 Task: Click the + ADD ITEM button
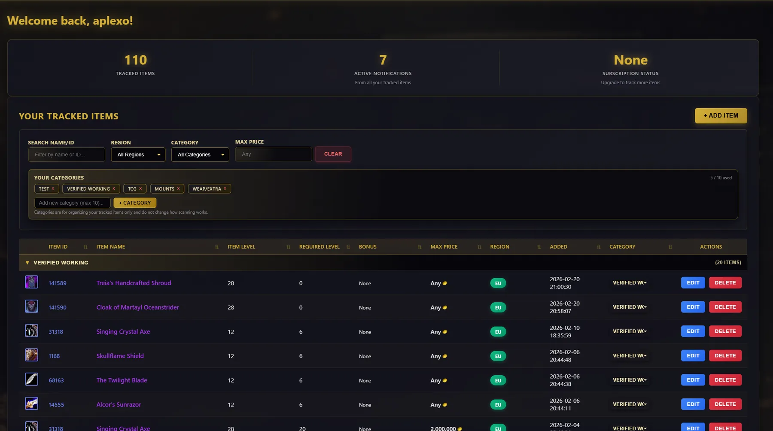click(x=721, y=115)
